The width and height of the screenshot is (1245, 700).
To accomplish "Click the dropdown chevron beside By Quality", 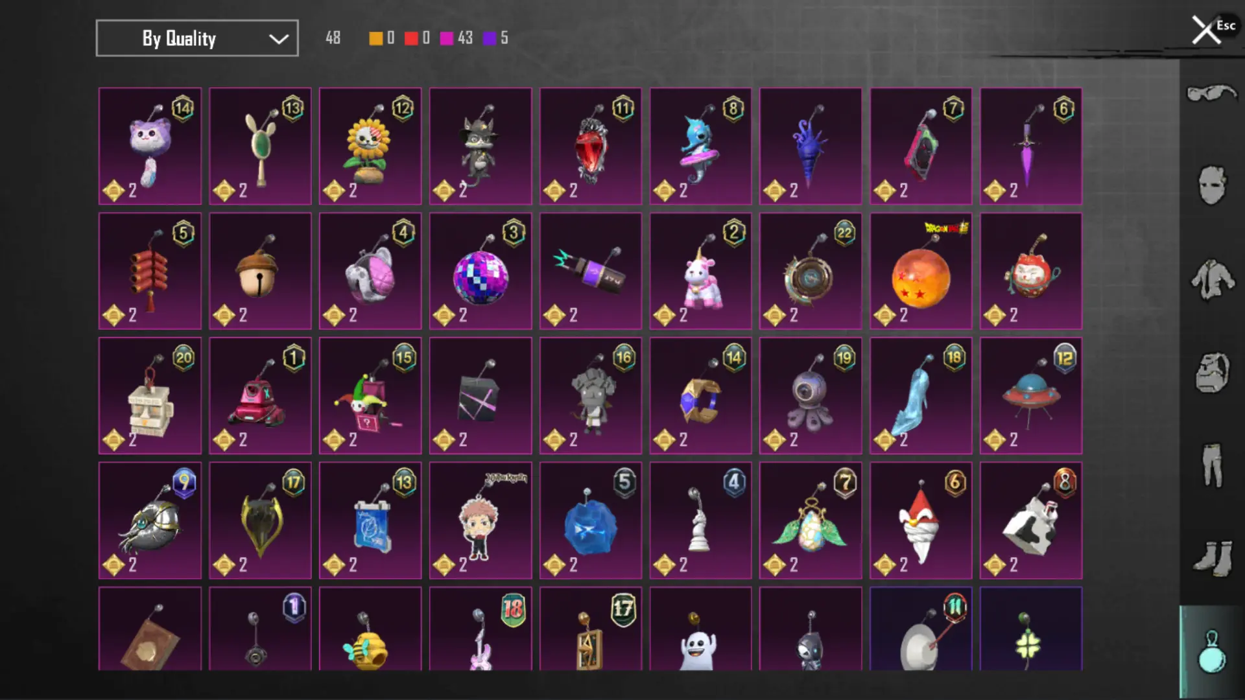I will pos(279,39).
